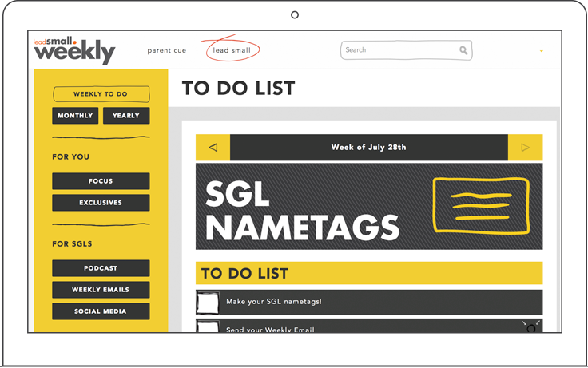Open the parent cue tab

pyautogui.click(x=166, y=50)
